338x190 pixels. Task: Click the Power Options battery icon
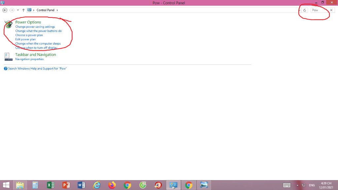coord(9,24)
